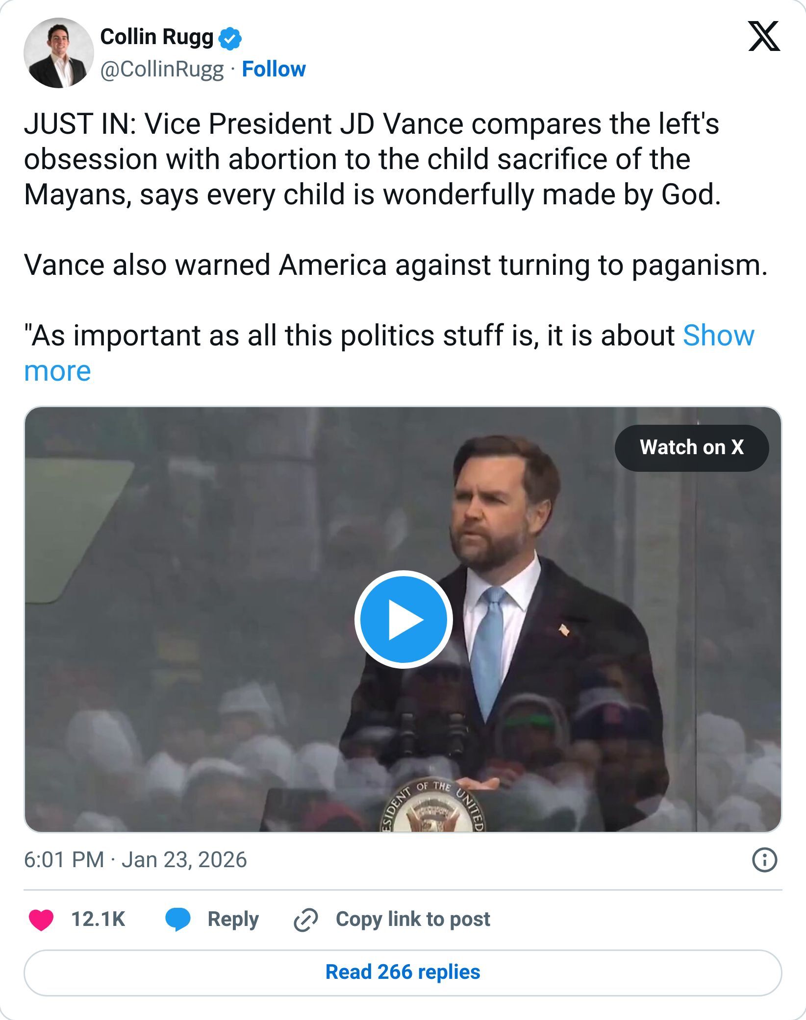Screen dimensions: 806x1020
Task: Select the @CollinRugg handle
Action: coord(162,69)
